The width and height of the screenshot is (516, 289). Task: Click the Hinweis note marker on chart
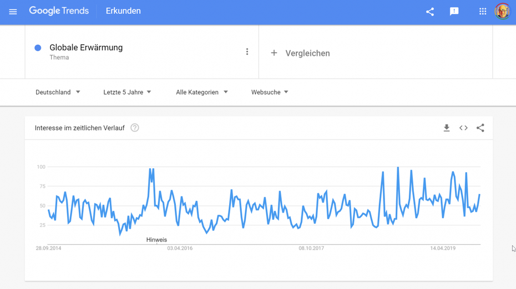156,240
